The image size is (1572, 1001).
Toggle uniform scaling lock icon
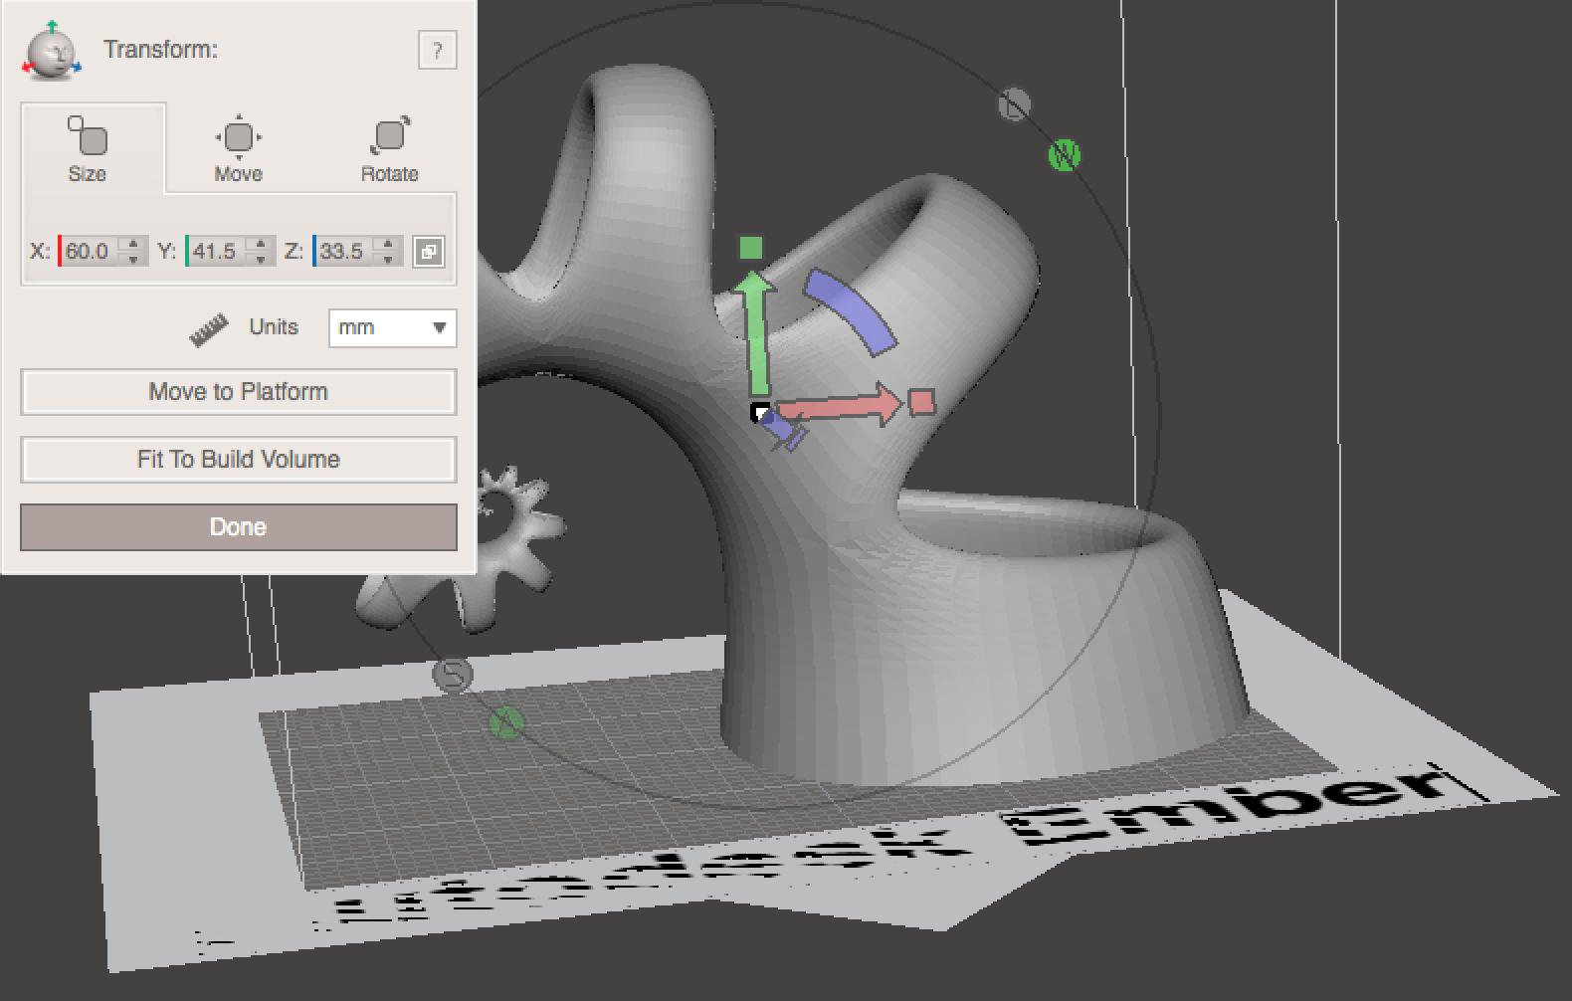click(x=429, y=252)
